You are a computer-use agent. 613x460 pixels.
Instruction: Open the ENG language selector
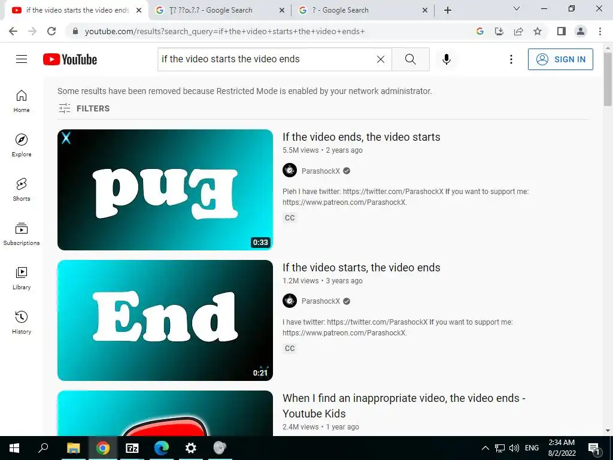click(x=532, y=448)
